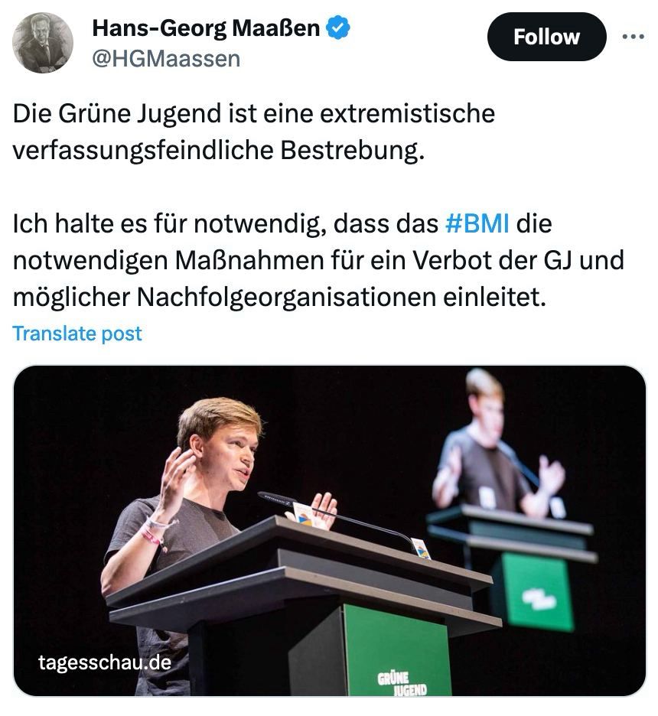Click the first paragraph of the post
Image resolution: width=658 pixels, height=716 pixels.
click(x=253, y=132)
